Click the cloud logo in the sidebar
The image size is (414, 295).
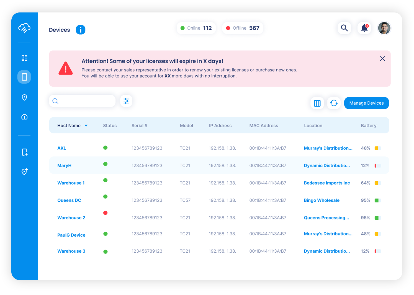[24, 28]
